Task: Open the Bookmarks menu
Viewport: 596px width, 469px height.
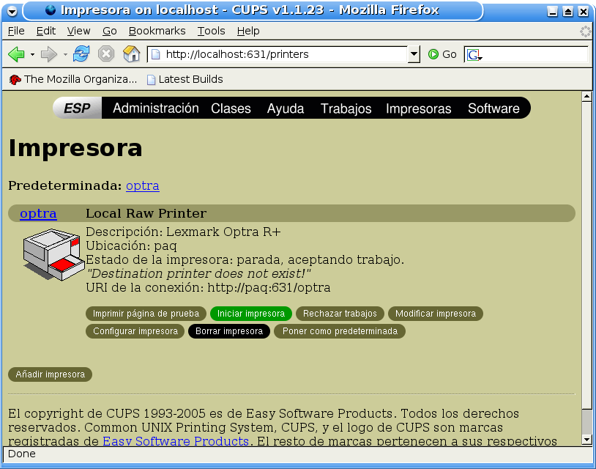Action: (157, 31)
